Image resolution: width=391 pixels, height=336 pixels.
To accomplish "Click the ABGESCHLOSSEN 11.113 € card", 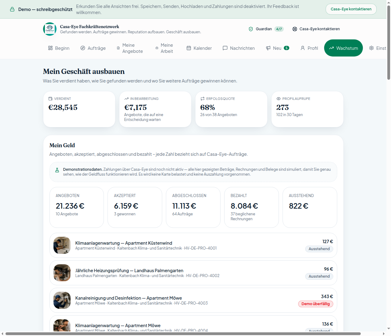I will (193, 207).
